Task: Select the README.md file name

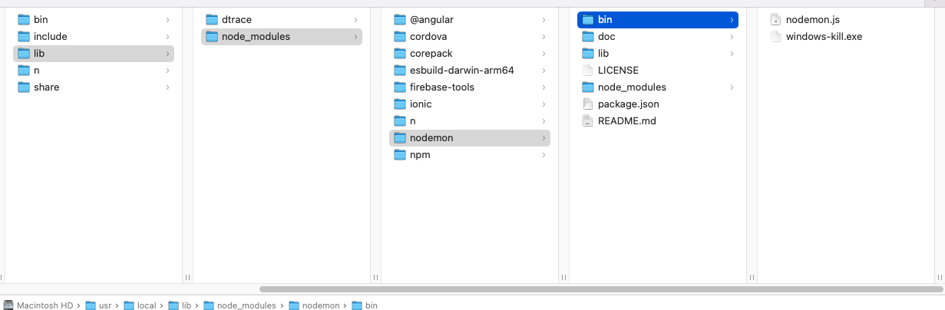Action: tap(626, 120)
